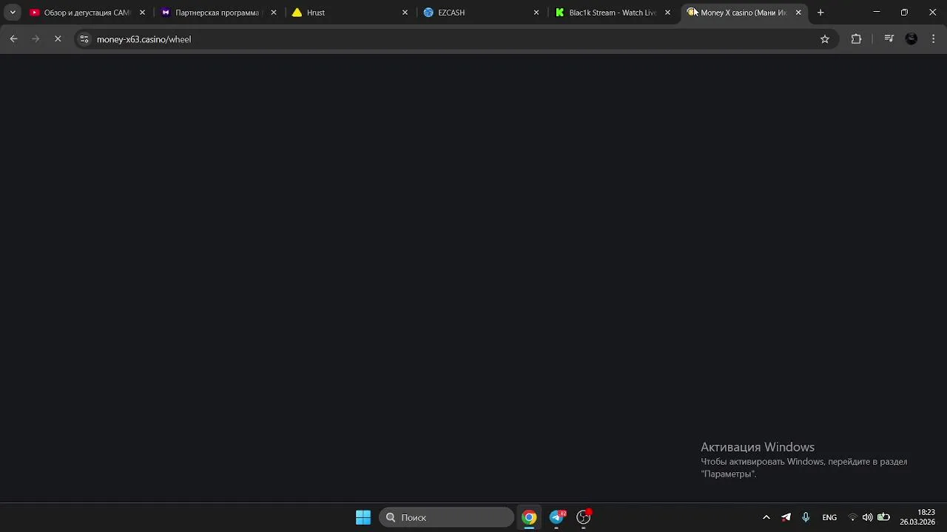947x532 pixels.
Task: Minimize the Chrome window
Action: point(877,13)
